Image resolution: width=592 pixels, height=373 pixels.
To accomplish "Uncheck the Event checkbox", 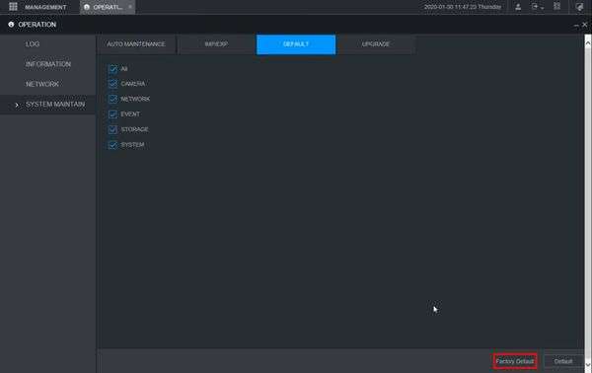I will 112,114.
